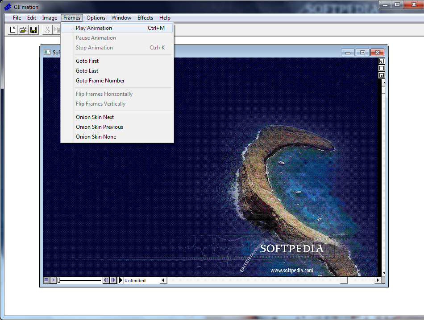Click the top-left corner anchor icon
The image size is (424, 320).
381,62
